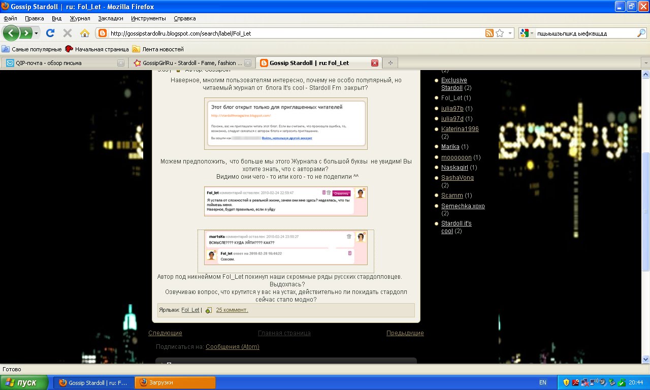The width and height of the screenshot is (650, 390).
Task: Open the Правка menu
Action: (35, 18)
